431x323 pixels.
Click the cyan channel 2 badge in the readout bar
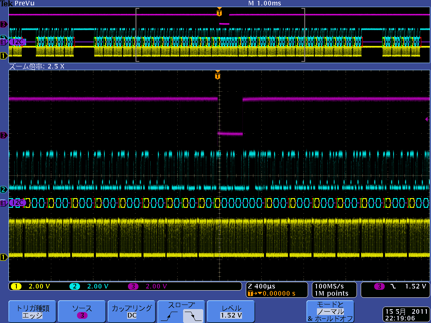(x=74, y=286)
